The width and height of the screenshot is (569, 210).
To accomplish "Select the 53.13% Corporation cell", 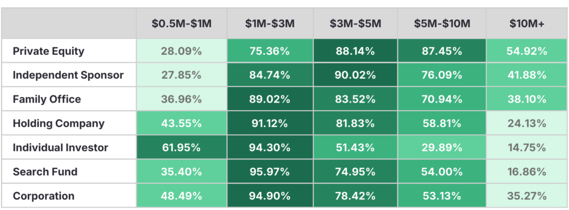I will pyautogui.click(x=442, y=196).
